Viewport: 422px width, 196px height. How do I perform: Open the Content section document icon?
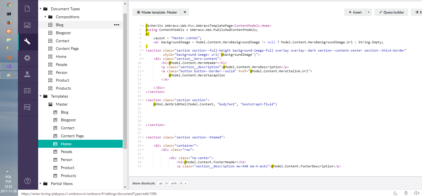pos(27,9)
